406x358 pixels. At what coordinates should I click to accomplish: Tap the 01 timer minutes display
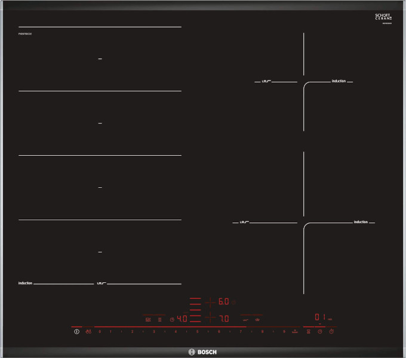[x=320, y=317]
